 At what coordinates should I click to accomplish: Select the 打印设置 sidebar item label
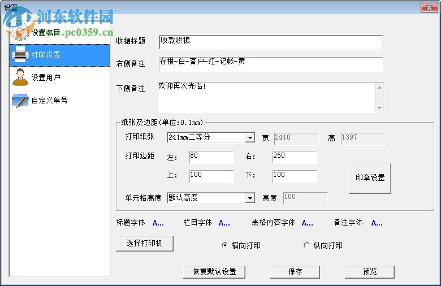[x=46, y=55]
